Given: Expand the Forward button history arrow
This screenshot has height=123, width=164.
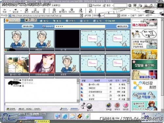Looking at the screenshot, I should pyautogui.click(x=21, y=11).
